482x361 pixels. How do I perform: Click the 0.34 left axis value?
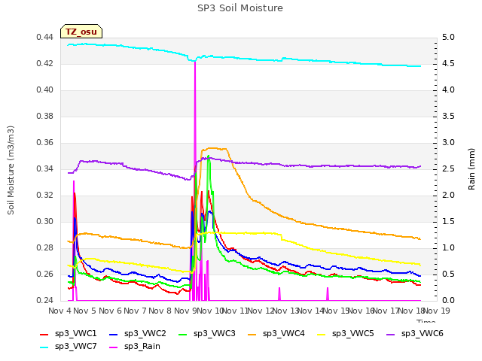[45, 168]
